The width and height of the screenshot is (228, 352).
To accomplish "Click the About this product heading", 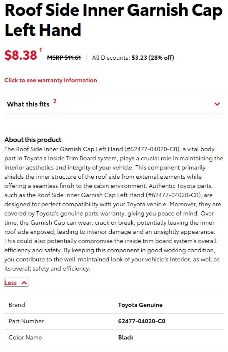I will [x=33, y=139].
